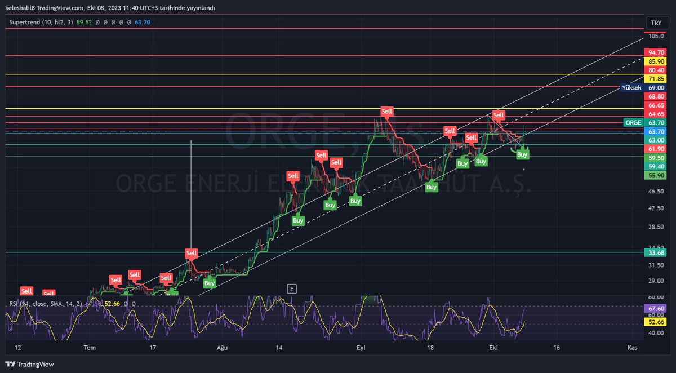Click the '18' date on the time axis

tap(430, 348)
